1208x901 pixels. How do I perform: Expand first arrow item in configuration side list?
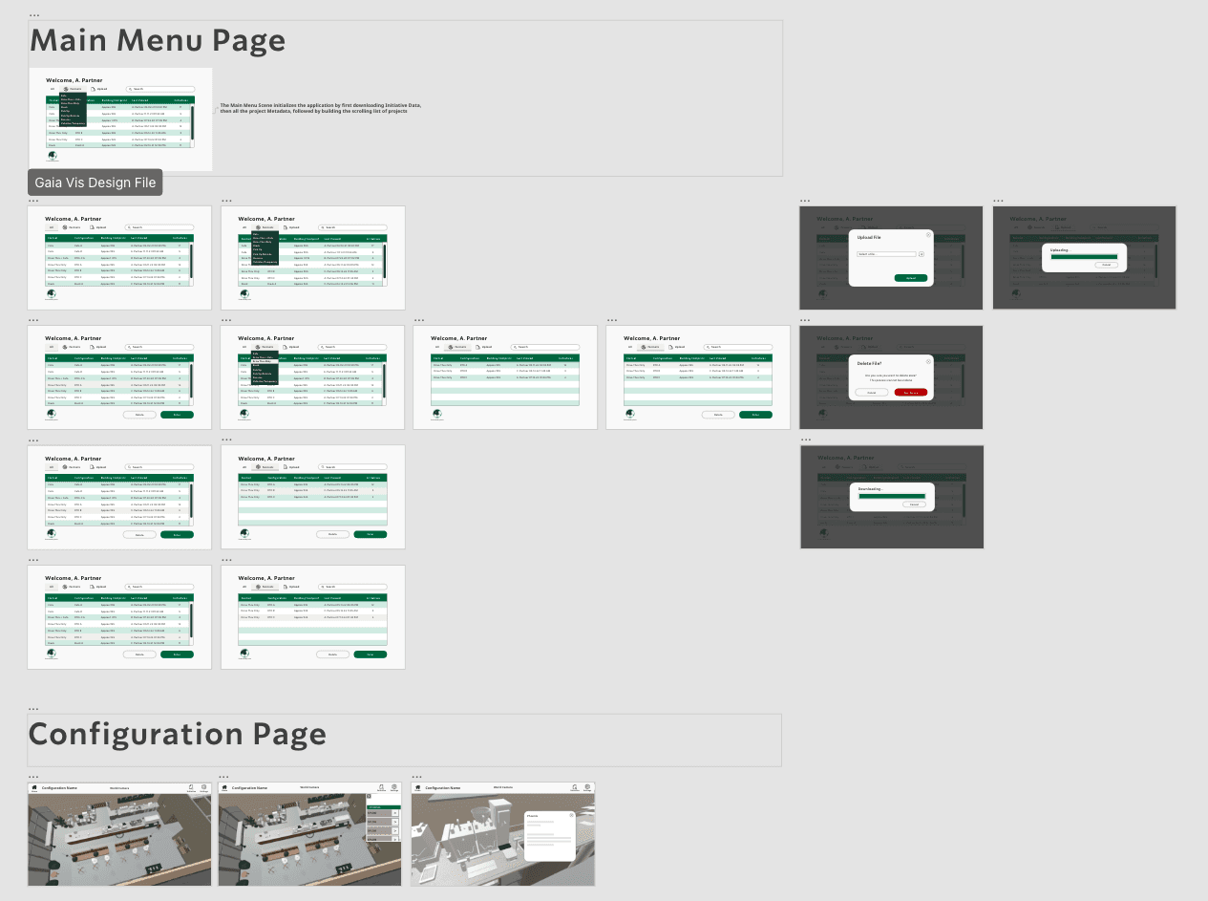[395, 813]
